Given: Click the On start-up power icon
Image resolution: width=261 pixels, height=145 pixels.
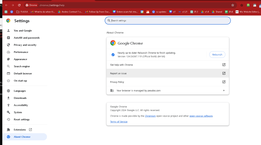Looking at the screenshot, I should tap(8, 81).
